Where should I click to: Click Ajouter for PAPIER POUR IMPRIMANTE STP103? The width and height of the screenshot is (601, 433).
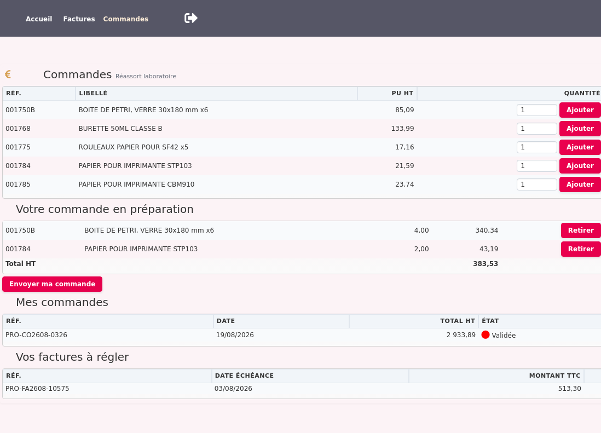click(x=580, y=165)
